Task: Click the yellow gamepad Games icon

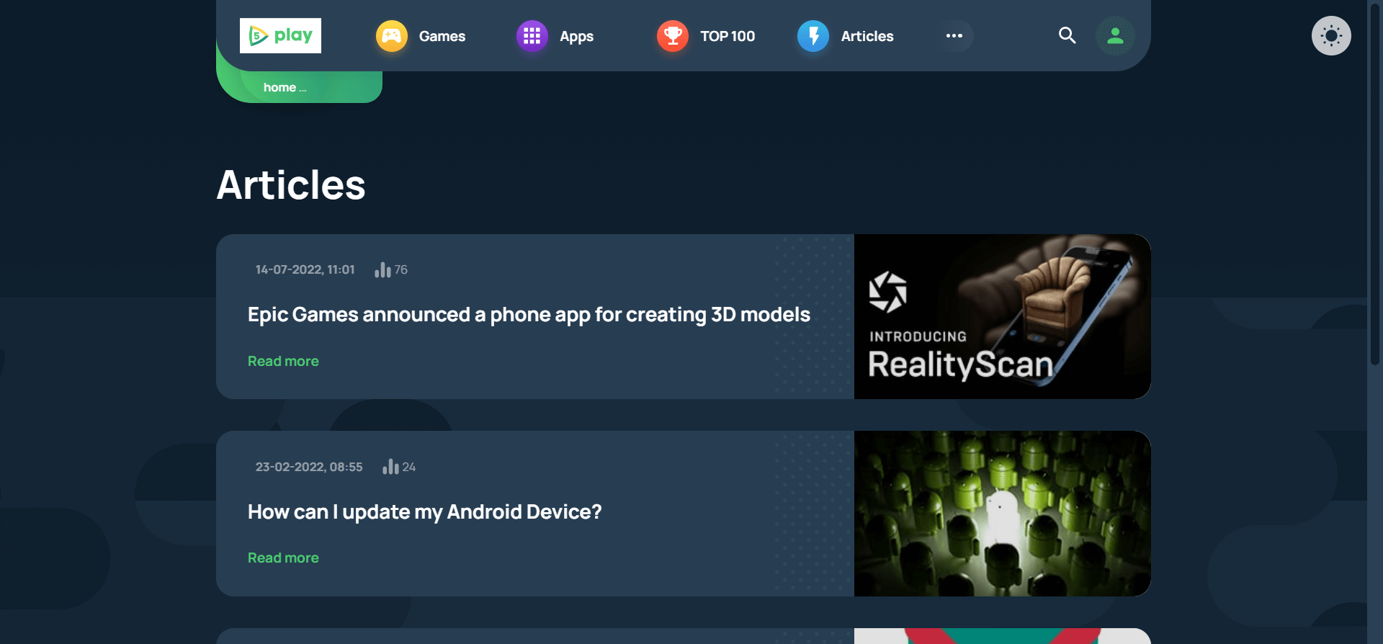Action: [x=391, y=36]
